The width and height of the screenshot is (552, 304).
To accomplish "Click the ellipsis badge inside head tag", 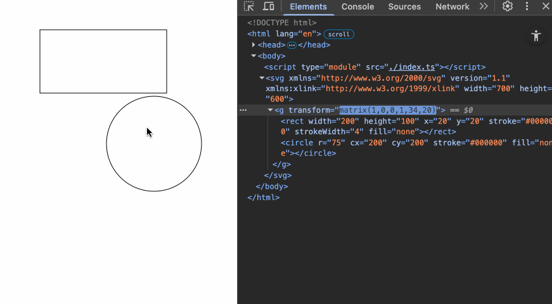I will (x=292, y=45).
